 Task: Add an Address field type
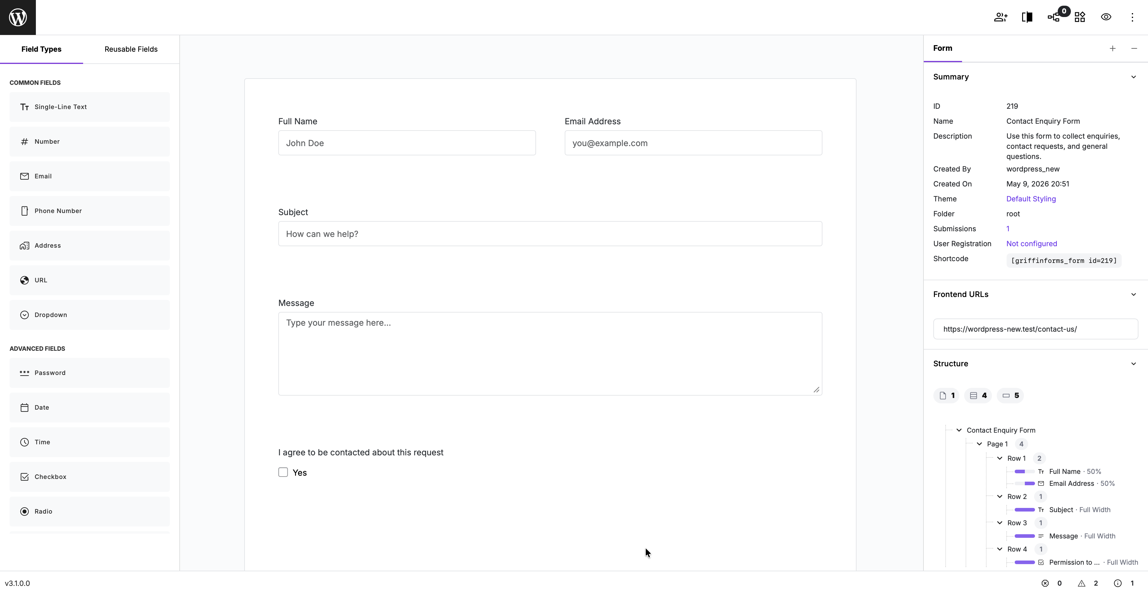point(90,246)
